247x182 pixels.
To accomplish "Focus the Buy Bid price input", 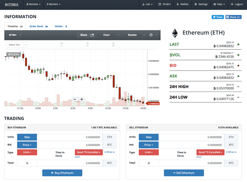I will tap(70, 145).
